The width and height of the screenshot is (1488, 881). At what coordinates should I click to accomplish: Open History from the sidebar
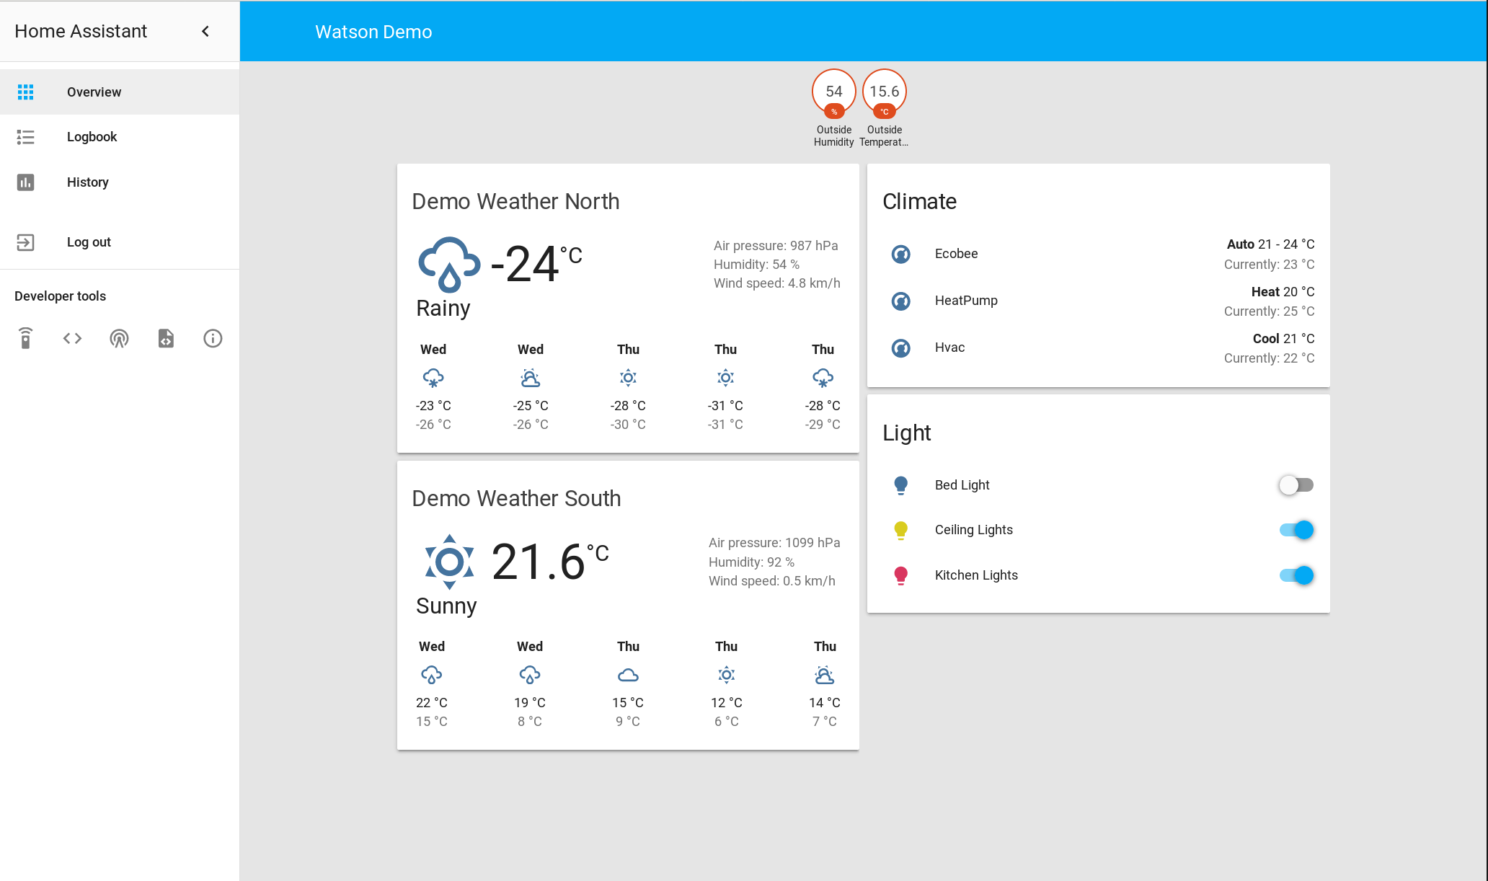point(87,182)
